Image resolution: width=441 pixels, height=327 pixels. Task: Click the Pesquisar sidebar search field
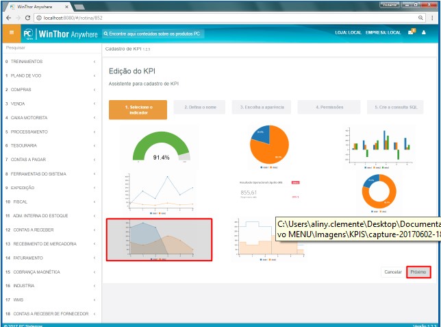(52, 48)
